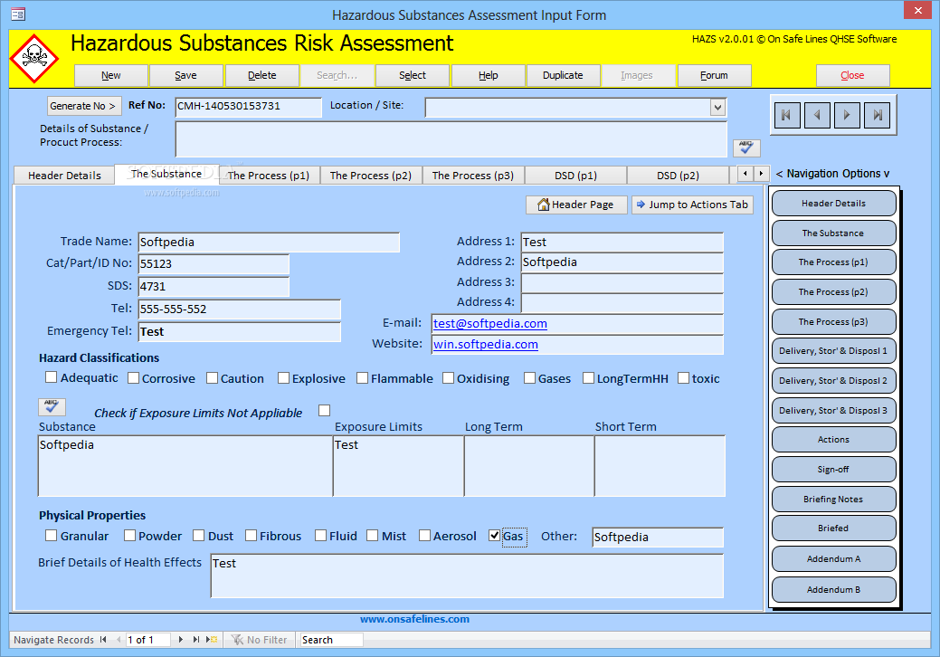This screenshot has height=657, width=940.
Task: Visit www.onsafelines.com footer link
Action: 415,619
